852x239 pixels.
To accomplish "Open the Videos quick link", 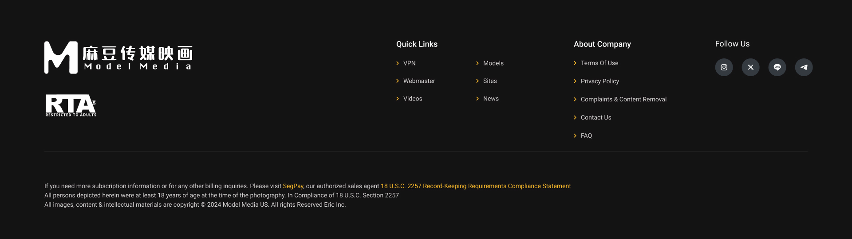I will point(413,99).
